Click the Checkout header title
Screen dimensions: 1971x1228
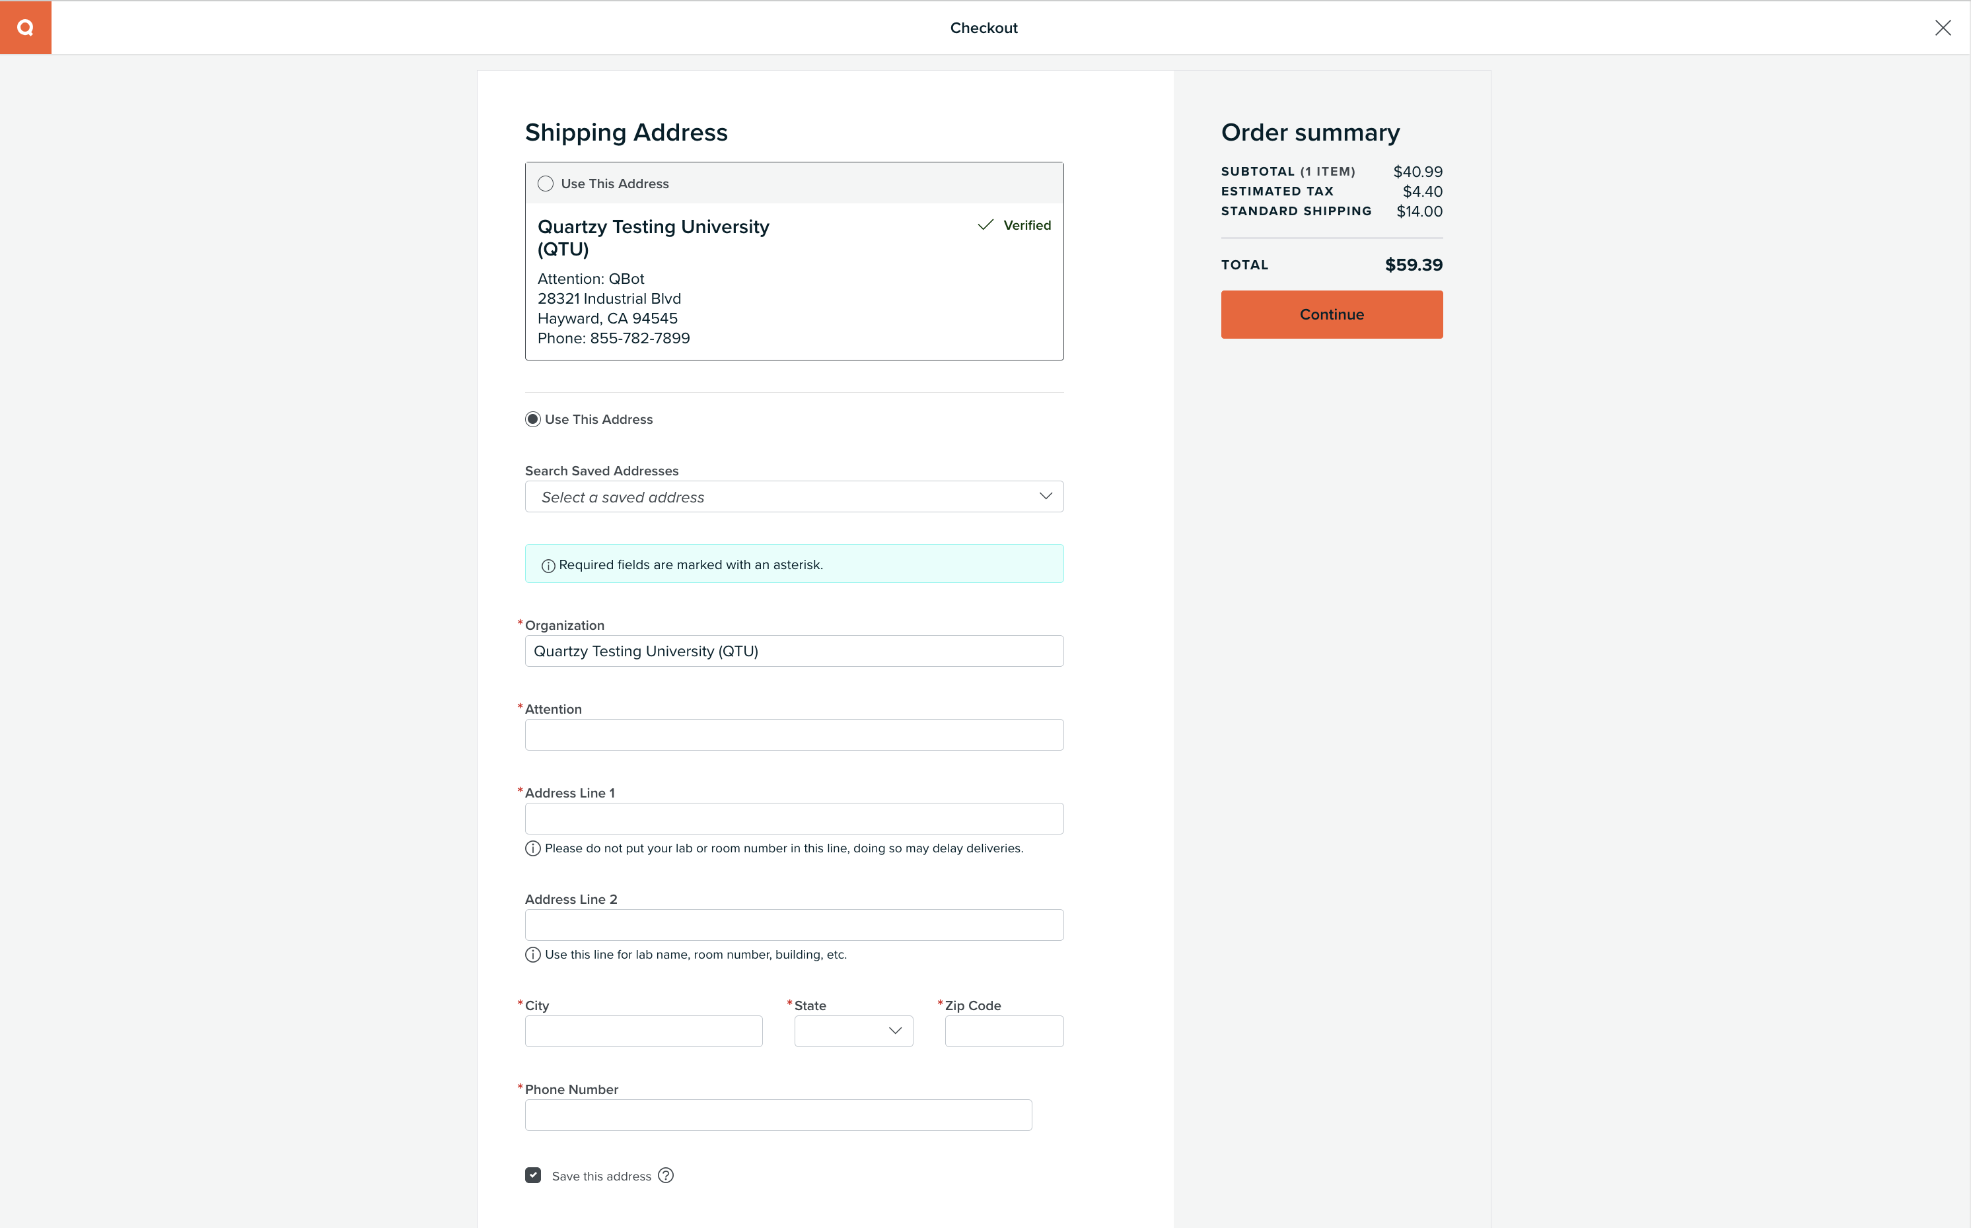983,27
